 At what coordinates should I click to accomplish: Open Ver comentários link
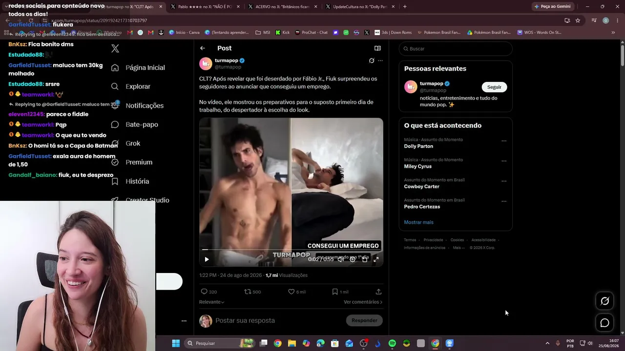[x=363, y=302]
